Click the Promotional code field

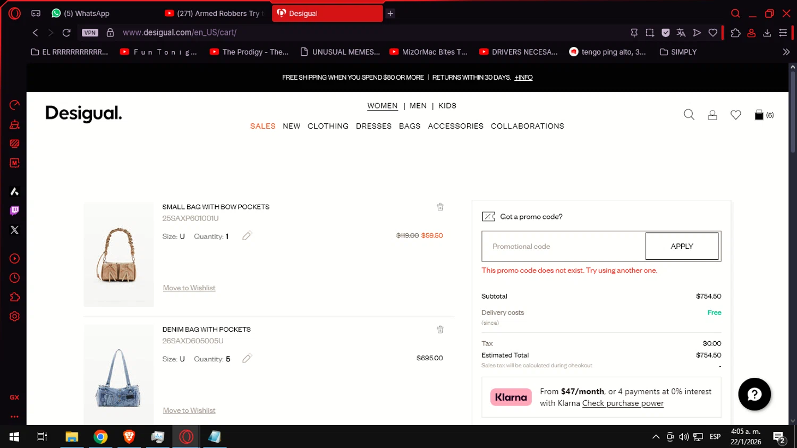pos(564,246)
